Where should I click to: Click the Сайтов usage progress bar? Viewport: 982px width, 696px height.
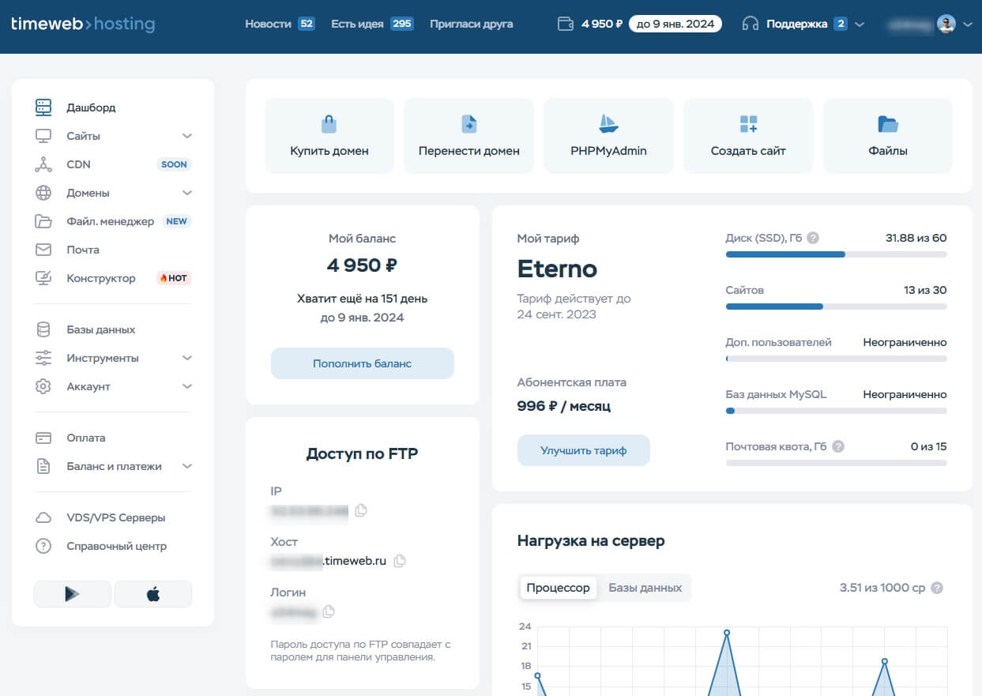coord(836,307)
